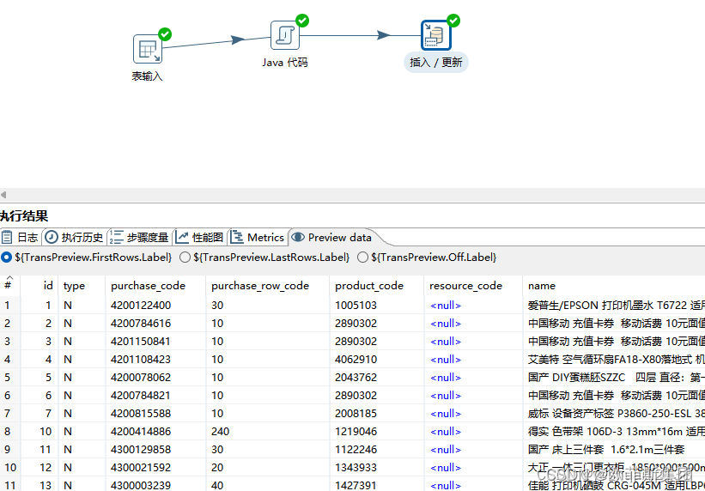Click the Java 代码 step label
705x491 pixels.
tap(285, 62)
